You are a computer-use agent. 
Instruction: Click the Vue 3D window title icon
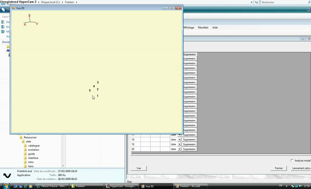(x=14, y=8)
